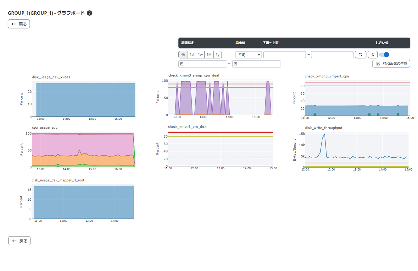Open the 平均 calculation dropdown
This screenshot has width=418, height=271.
[x=248, y=55]
